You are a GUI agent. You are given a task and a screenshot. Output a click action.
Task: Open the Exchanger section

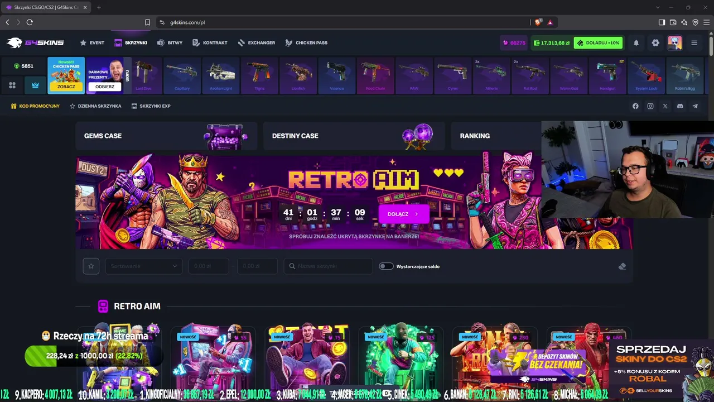click(256, 43)
